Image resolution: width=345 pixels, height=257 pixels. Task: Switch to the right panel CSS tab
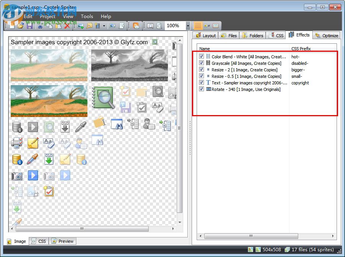(x=276, y=35)
